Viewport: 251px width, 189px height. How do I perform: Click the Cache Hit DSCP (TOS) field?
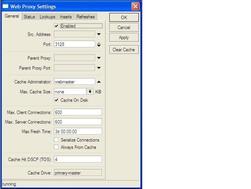tap(78, 159)
